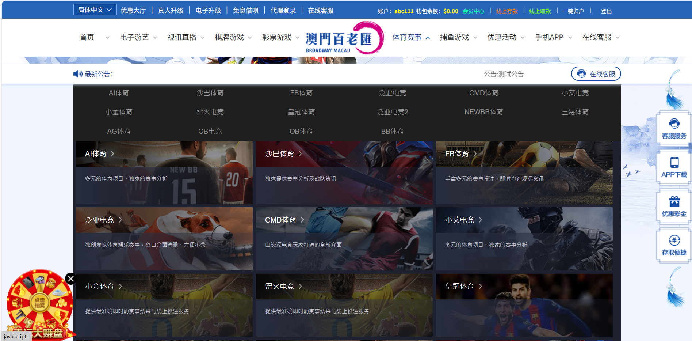Expand the 首页 chevron arrow
692x341 pixels.
(x=107, y=38)
